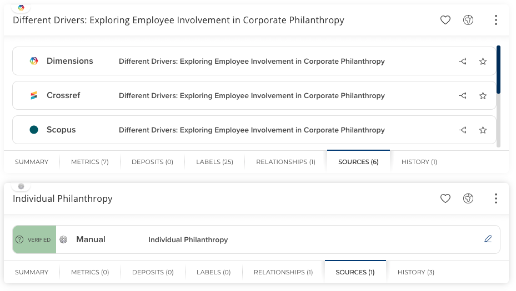Star the Crossref source row
Screen dimensions: 516x291
[x=483, y=96]
